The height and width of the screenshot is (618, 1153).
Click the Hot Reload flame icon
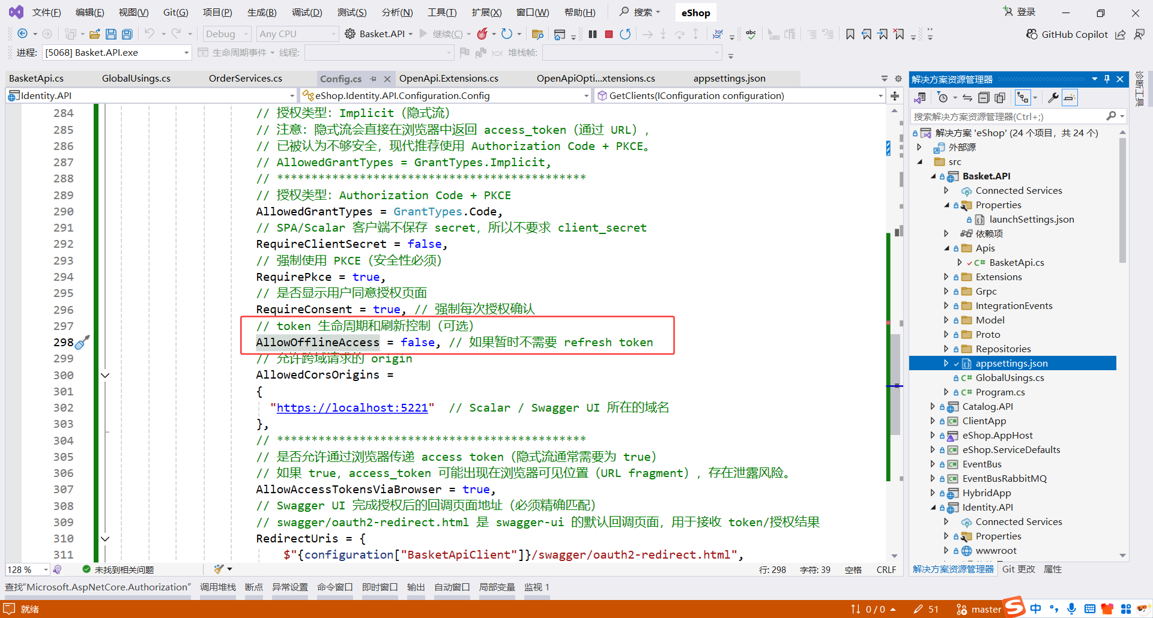[x=482, y=34]
